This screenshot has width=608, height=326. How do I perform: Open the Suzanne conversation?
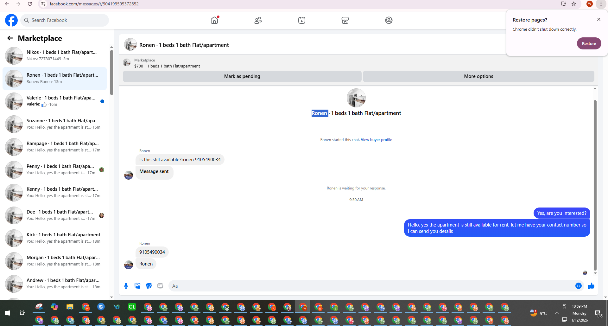pyautogui.click(x=54, y=124)
